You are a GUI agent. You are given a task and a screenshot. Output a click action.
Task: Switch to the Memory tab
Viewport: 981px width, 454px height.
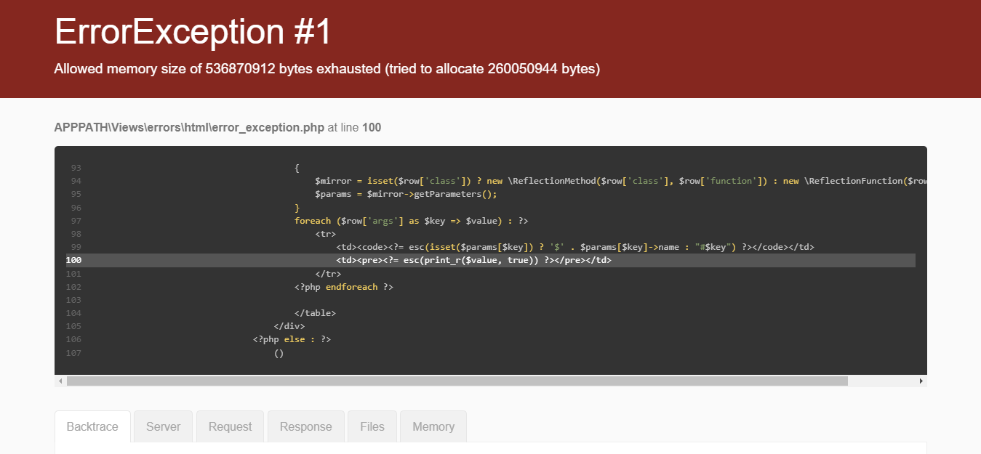(433, 426)
